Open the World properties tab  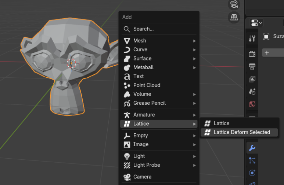point(252,104)
